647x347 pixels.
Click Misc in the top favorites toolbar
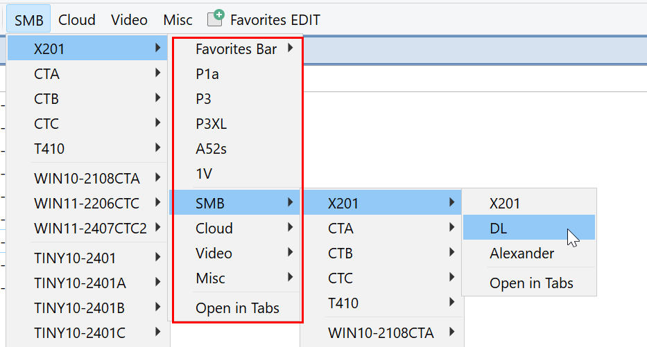point(178,20)
